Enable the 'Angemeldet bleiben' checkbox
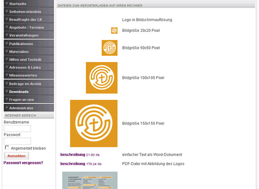This screenshot has width=259, height=189. click(7, 148)
